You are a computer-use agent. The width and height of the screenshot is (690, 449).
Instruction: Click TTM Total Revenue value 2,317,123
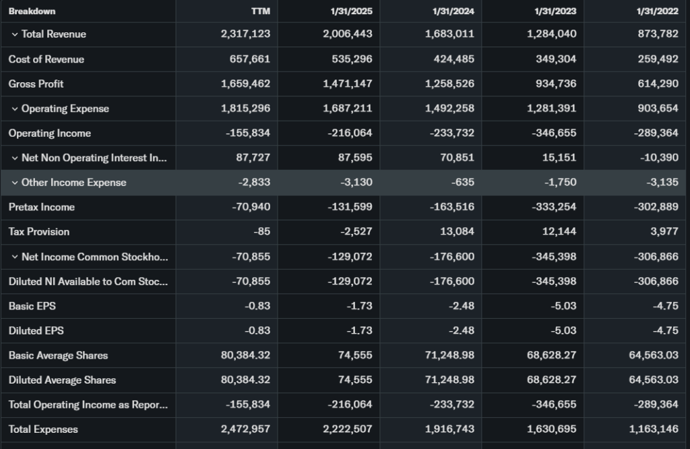[245, 34]
